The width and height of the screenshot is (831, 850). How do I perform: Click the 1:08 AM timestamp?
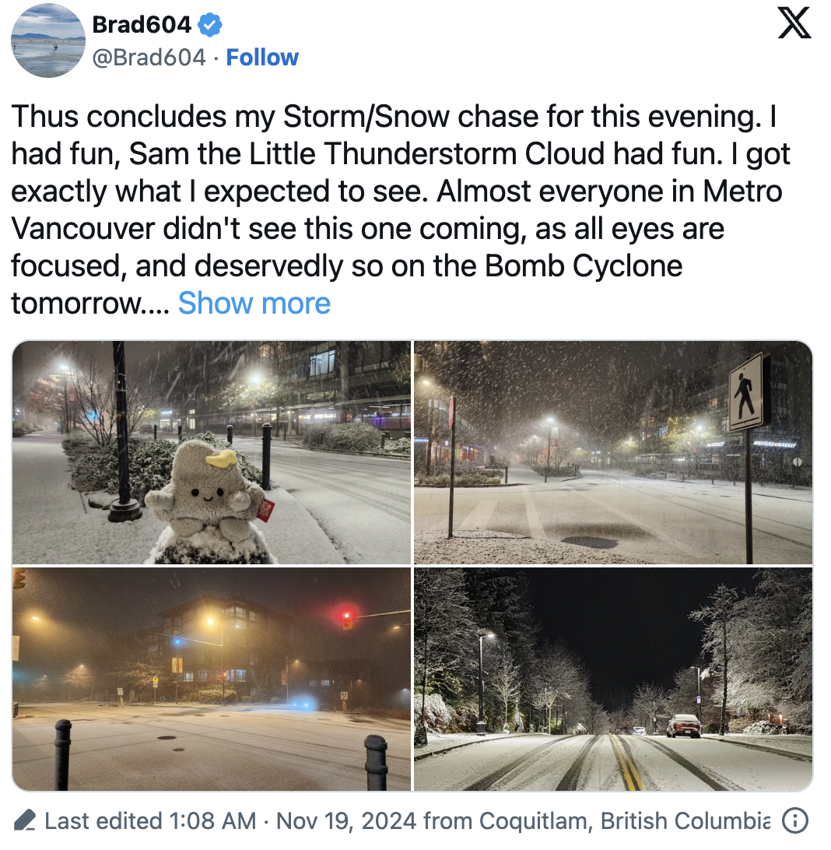pos(211,820)
